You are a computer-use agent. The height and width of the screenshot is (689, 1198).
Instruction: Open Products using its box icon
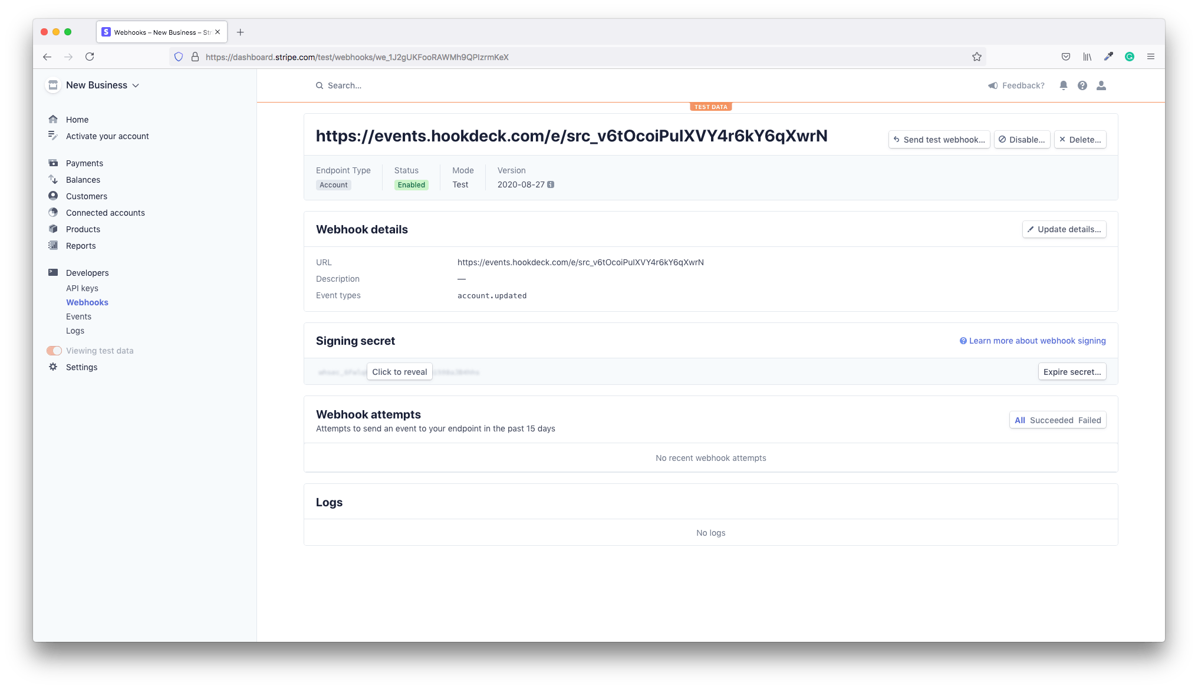point(53,229)
